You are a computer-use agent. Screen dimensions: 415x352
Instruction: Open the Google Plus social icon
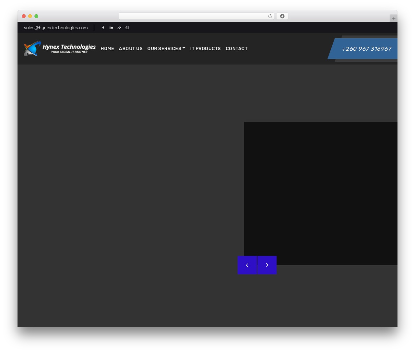point(119,28)
